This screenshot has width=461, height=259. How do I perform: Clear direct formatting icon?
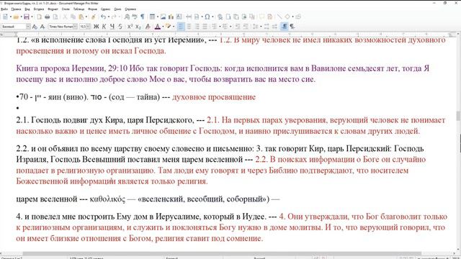pos(148,27)
